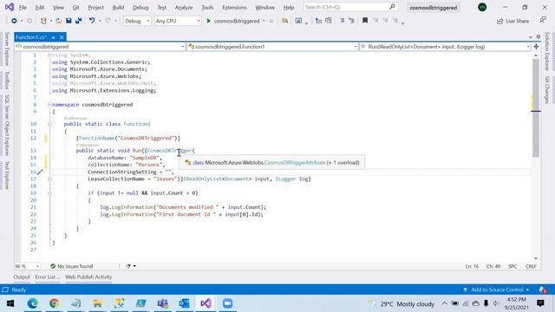Click Add to Source Control
The width and height of the screenshot is (555, 312).
click(497, 289)
